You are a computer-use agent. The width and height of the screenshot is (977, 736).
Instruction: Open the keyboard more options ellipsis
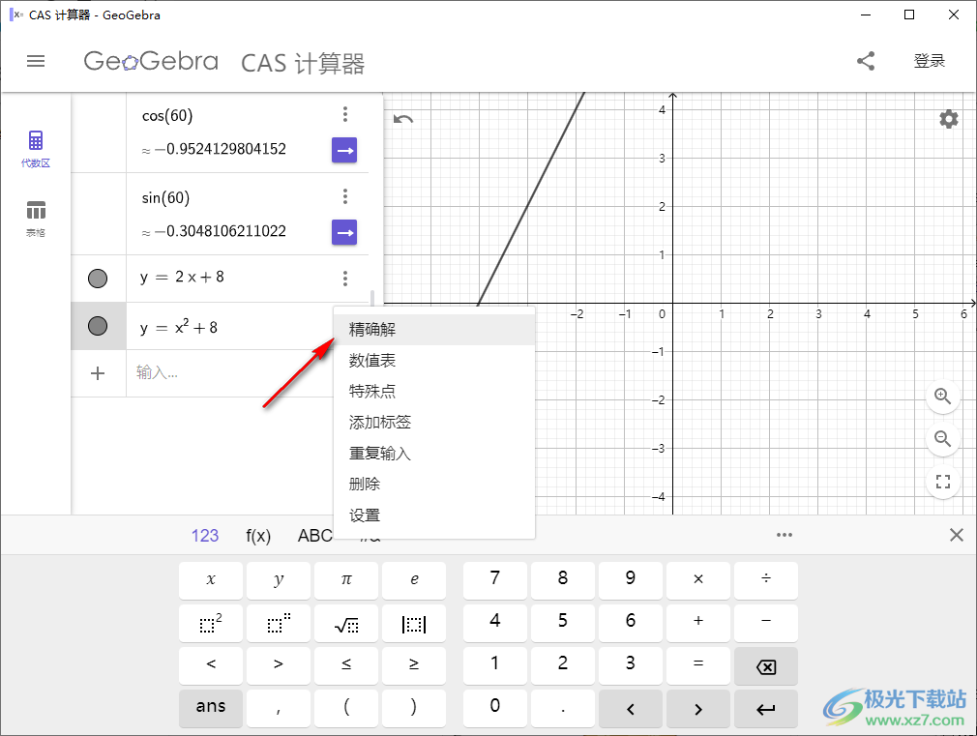coord(785,534)
